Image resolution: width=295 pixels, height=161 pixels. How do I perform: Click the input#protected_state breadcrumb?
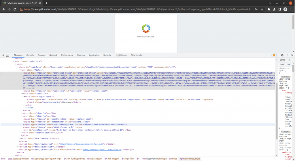click(190, 159)
